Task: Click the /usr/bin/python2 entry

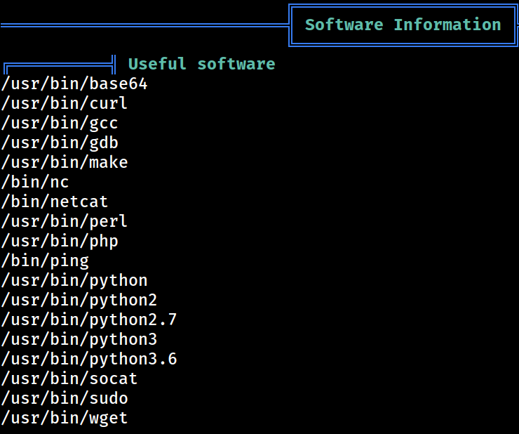Action: 79,300
